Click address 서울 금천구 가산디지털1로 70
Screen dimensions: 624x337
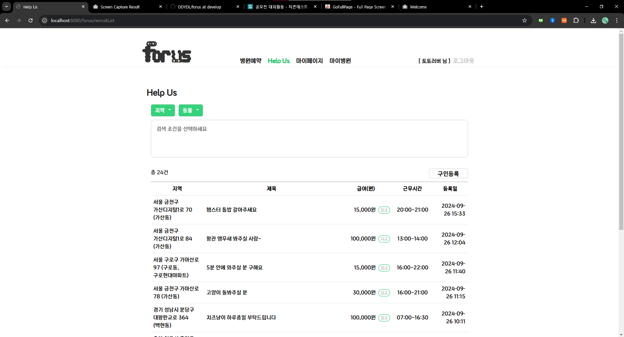point(173,210)
